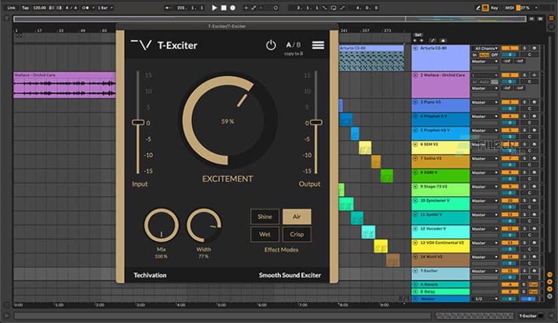Click the W overview width button

(540, 19)
